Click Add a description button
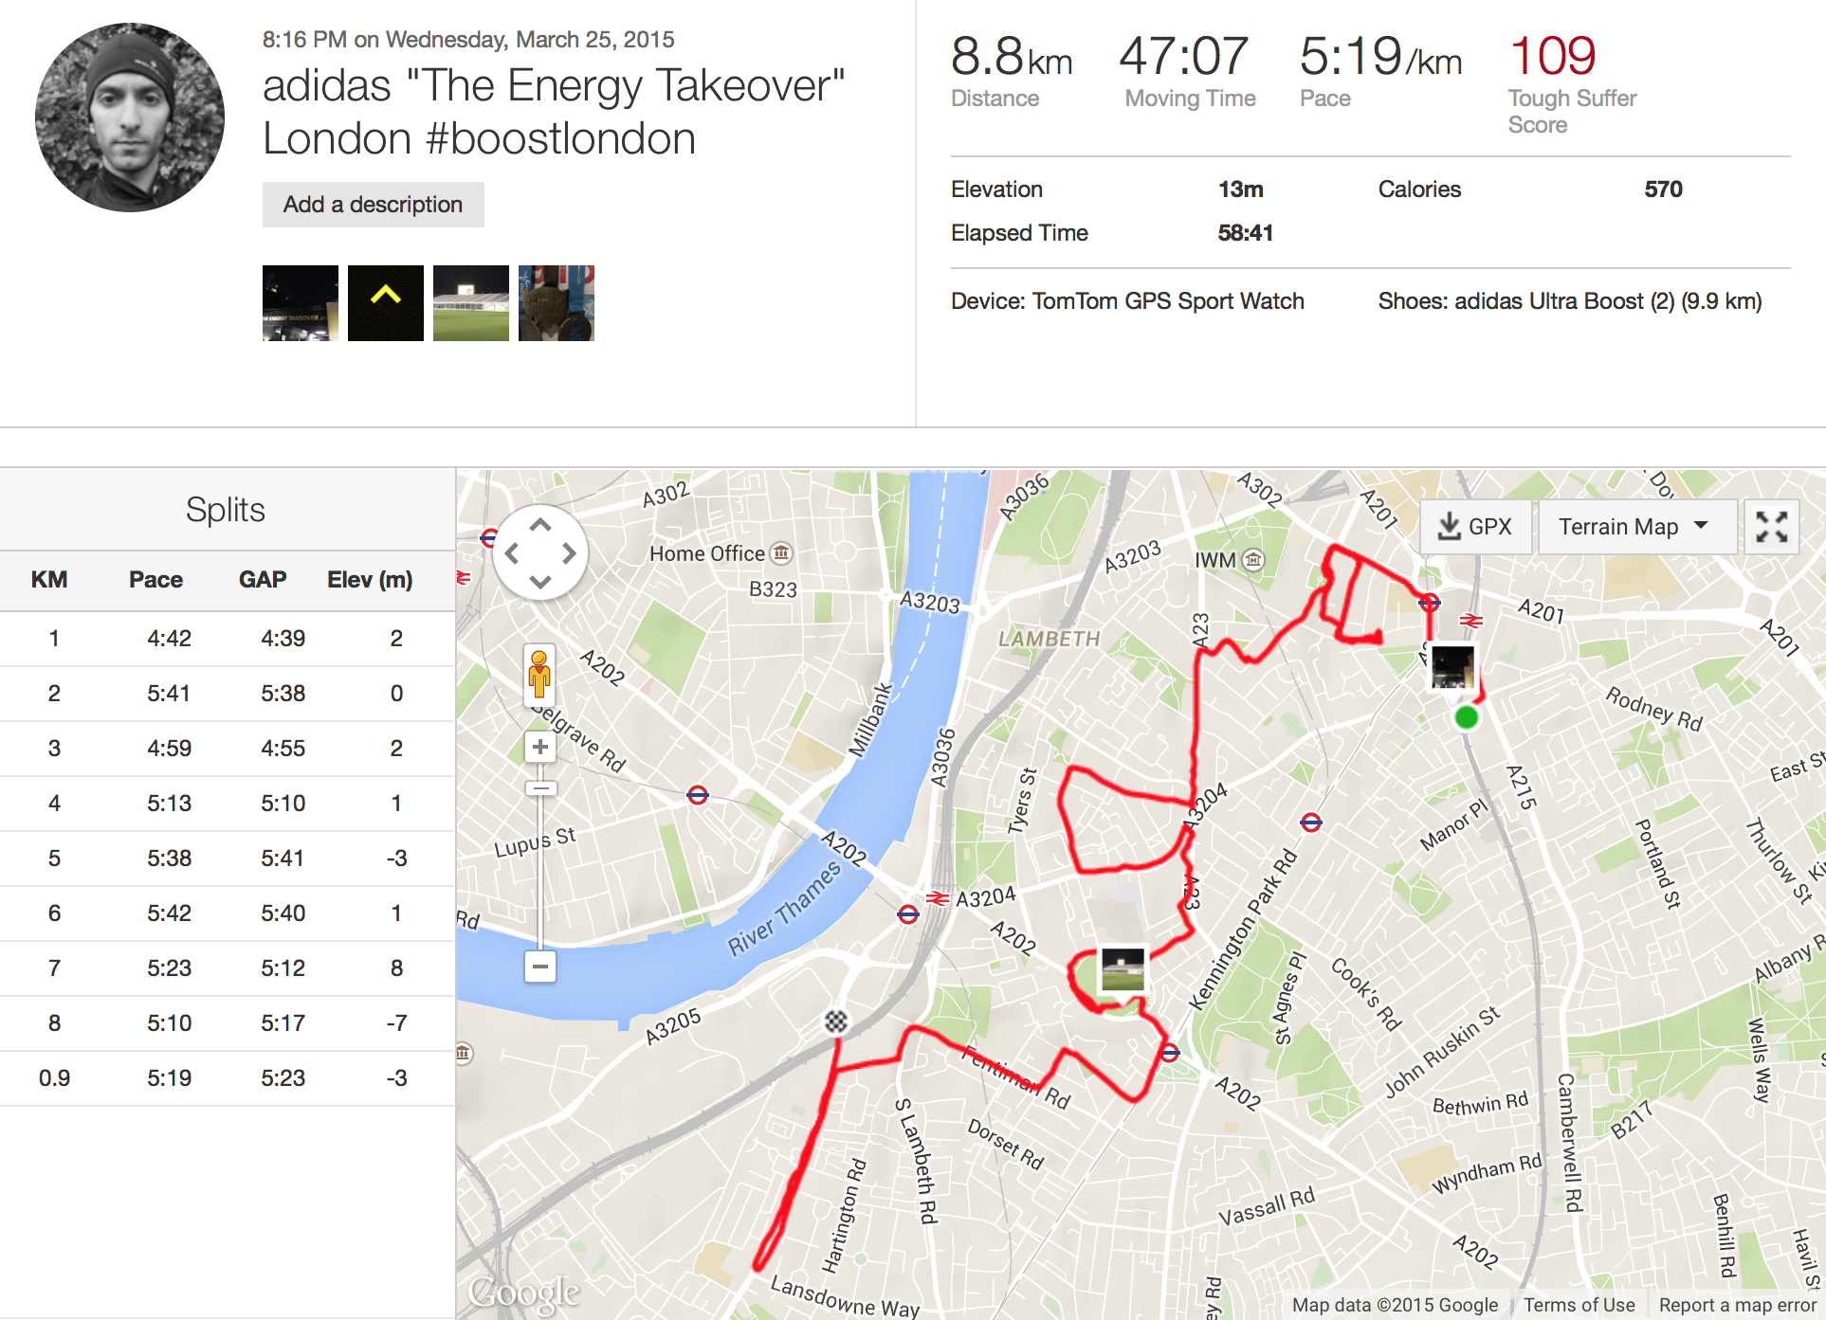The width and height of the screenshot is (1826, 1320). pos(373,205)
